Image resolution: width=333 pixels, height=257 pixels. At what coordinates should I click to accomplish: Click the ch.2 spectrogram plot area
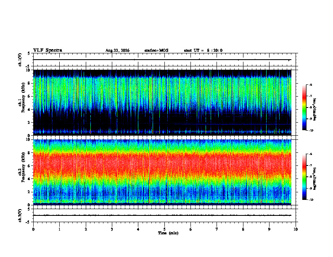(162, 172)
